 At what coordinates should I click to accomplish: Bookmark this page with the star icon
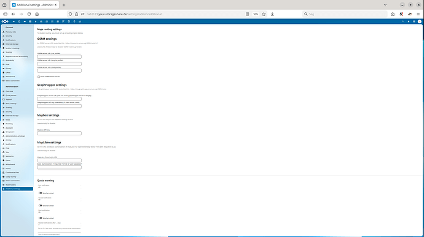[264, 14]
